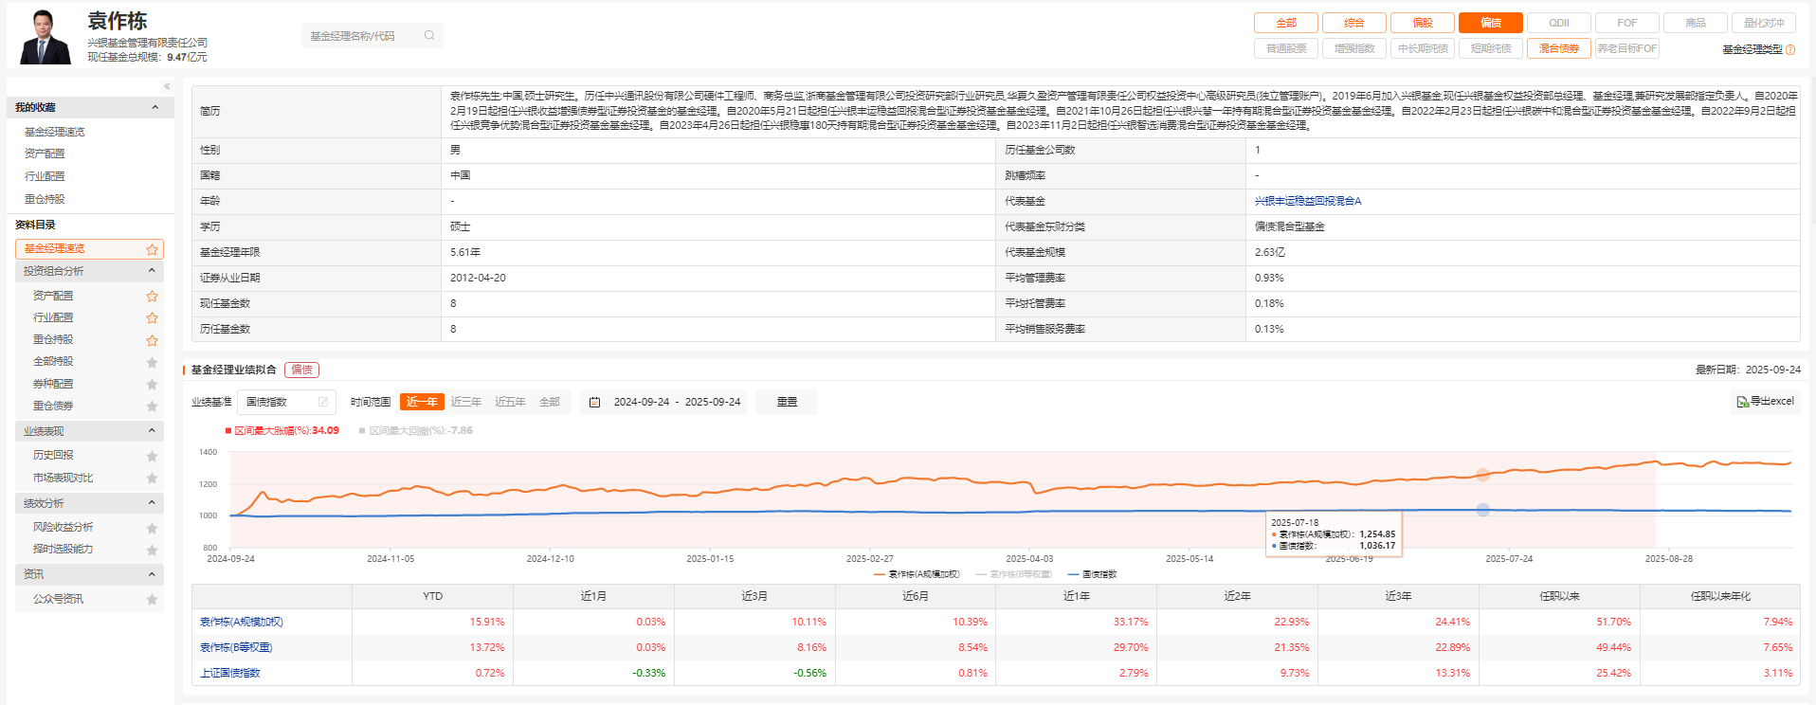Select the 养老目标FOF sub-type filter
This screenshot has height=705, width=1816.
coord(1627,48)
